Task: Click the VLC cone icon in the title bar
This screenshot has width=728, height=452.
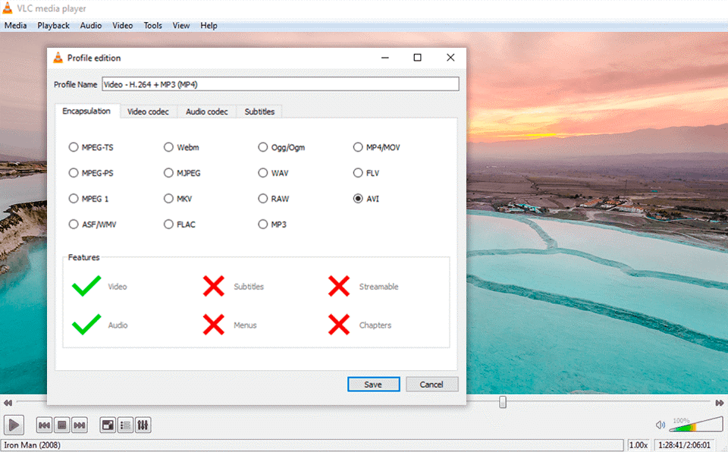Action: 8,8
